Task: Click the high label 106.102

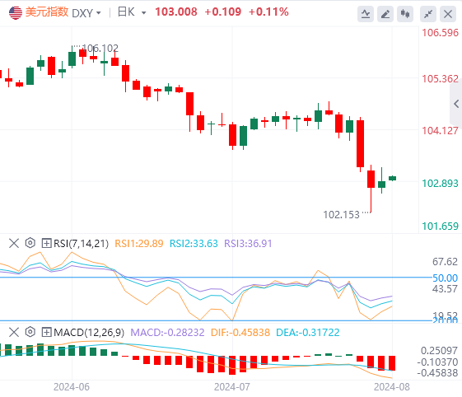Action: 100,49
